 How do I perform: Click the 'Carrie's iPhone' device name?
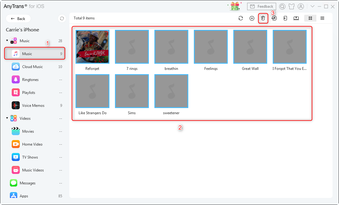click(22, 30)
